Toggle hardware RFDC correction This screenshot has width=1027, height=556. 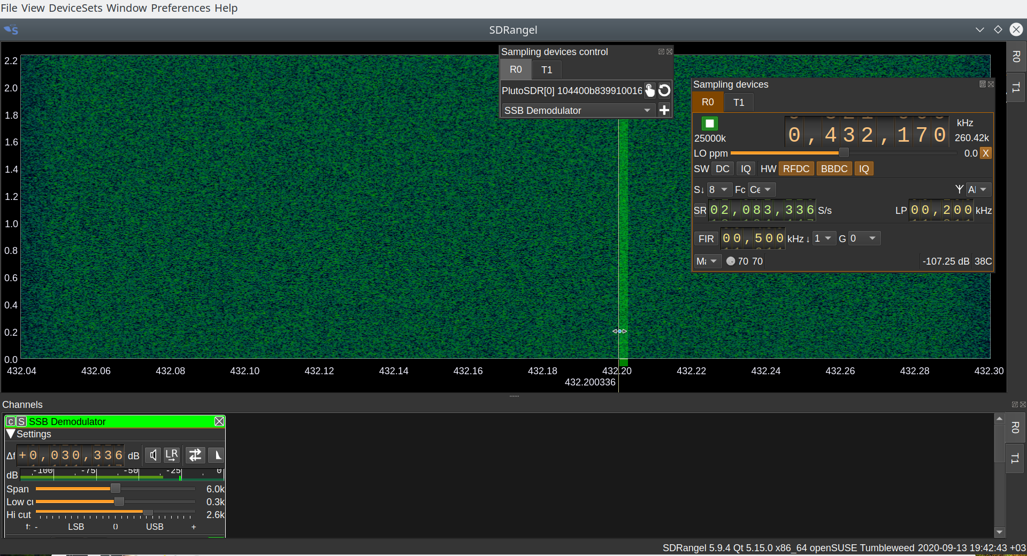pyautogui.click(x=796, y=169)
